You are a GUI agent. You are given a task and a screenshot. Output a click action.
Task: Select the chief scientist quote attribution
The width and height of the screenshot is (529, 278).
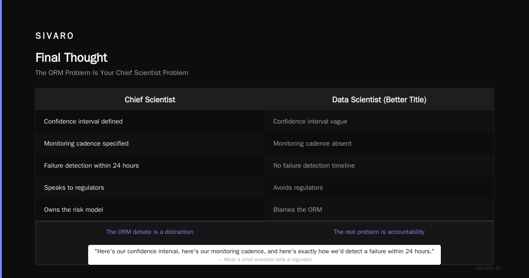(264, 259)
